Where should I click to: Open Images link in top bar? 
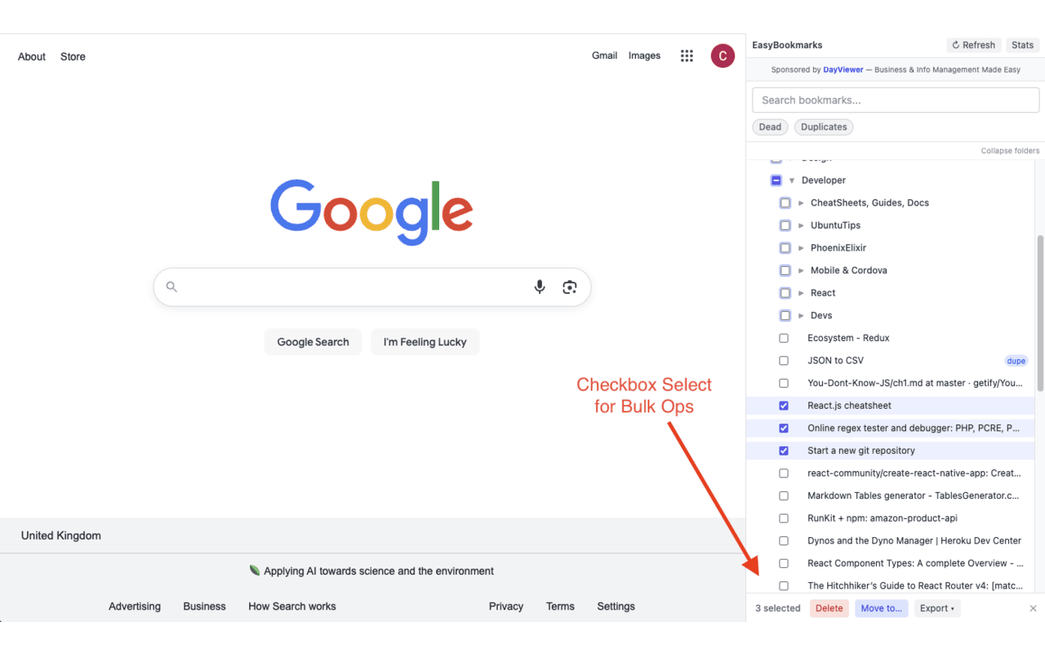click(x=644, y=56)
